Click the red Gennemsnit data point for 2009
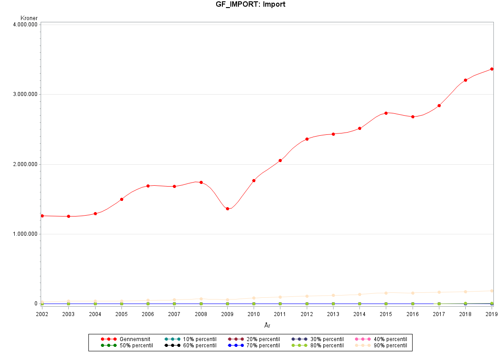Viewport: 501px width, 354px height. point(227,208)
